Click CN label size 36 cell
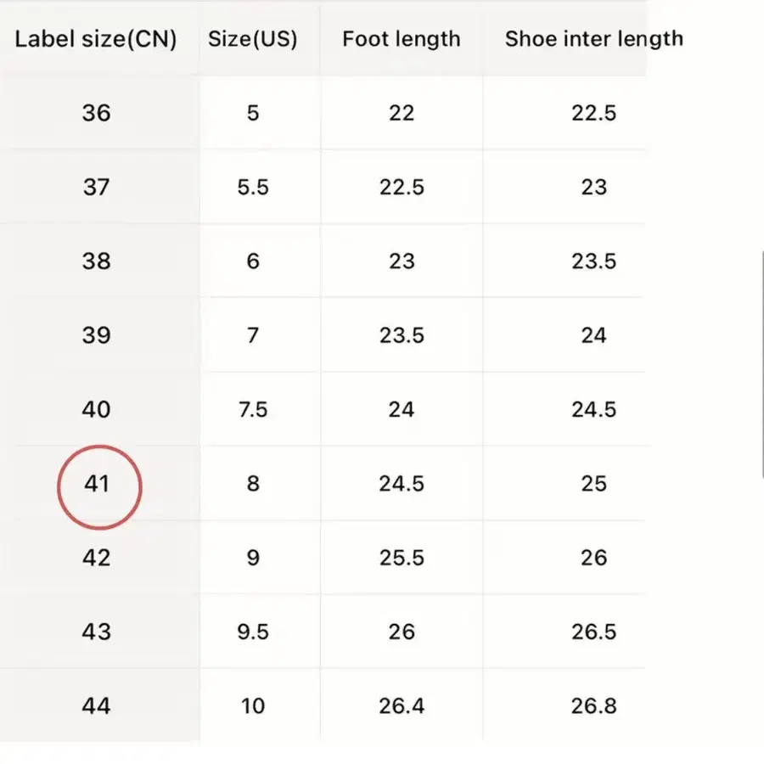This screenshot has width=764, height=764. click(x=96, y=113)
